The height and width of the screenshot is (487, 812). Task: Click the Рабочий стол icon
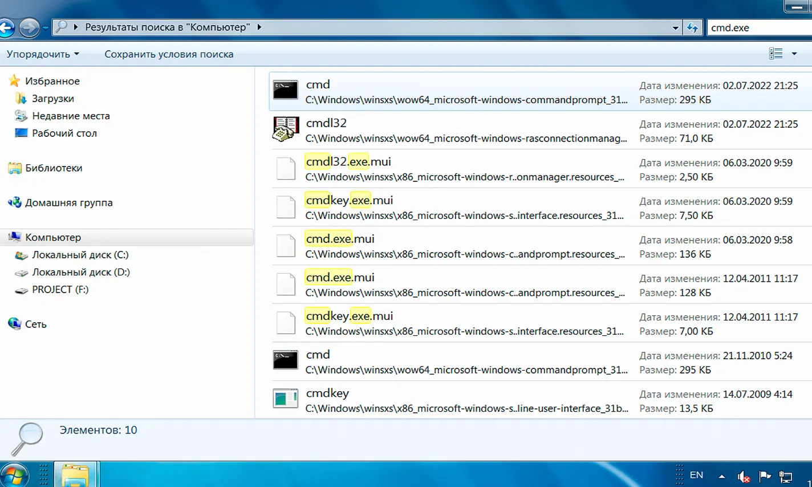[x=21, y=133]
